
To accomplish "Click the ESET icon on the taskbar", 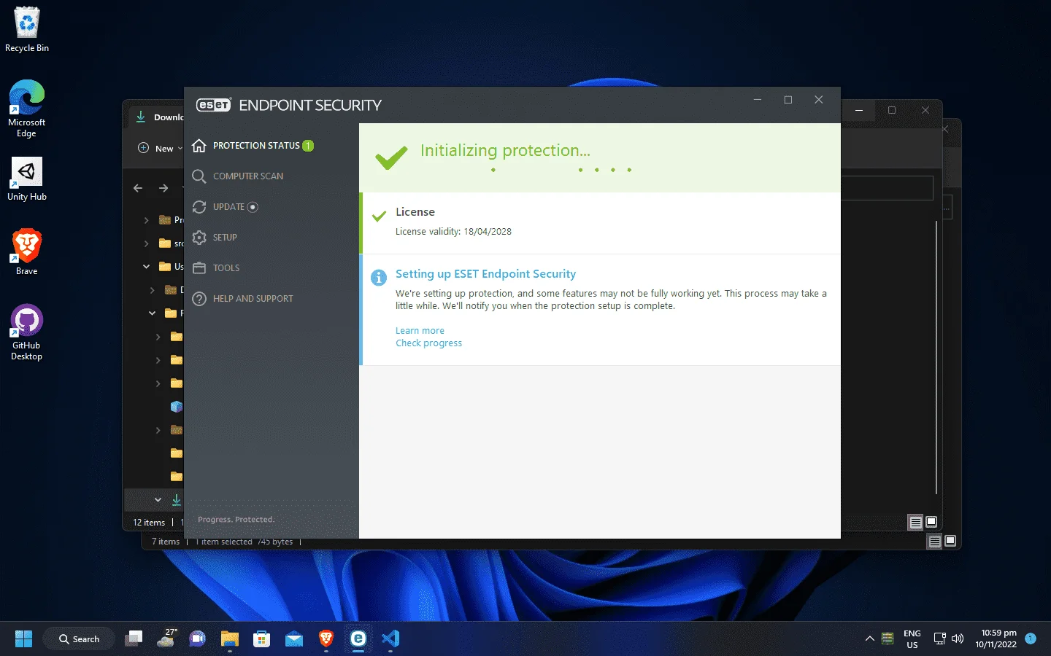I will tap(358, 639).
